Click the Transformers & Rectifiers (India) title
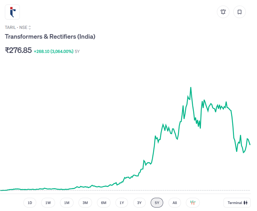 (50, 37)
